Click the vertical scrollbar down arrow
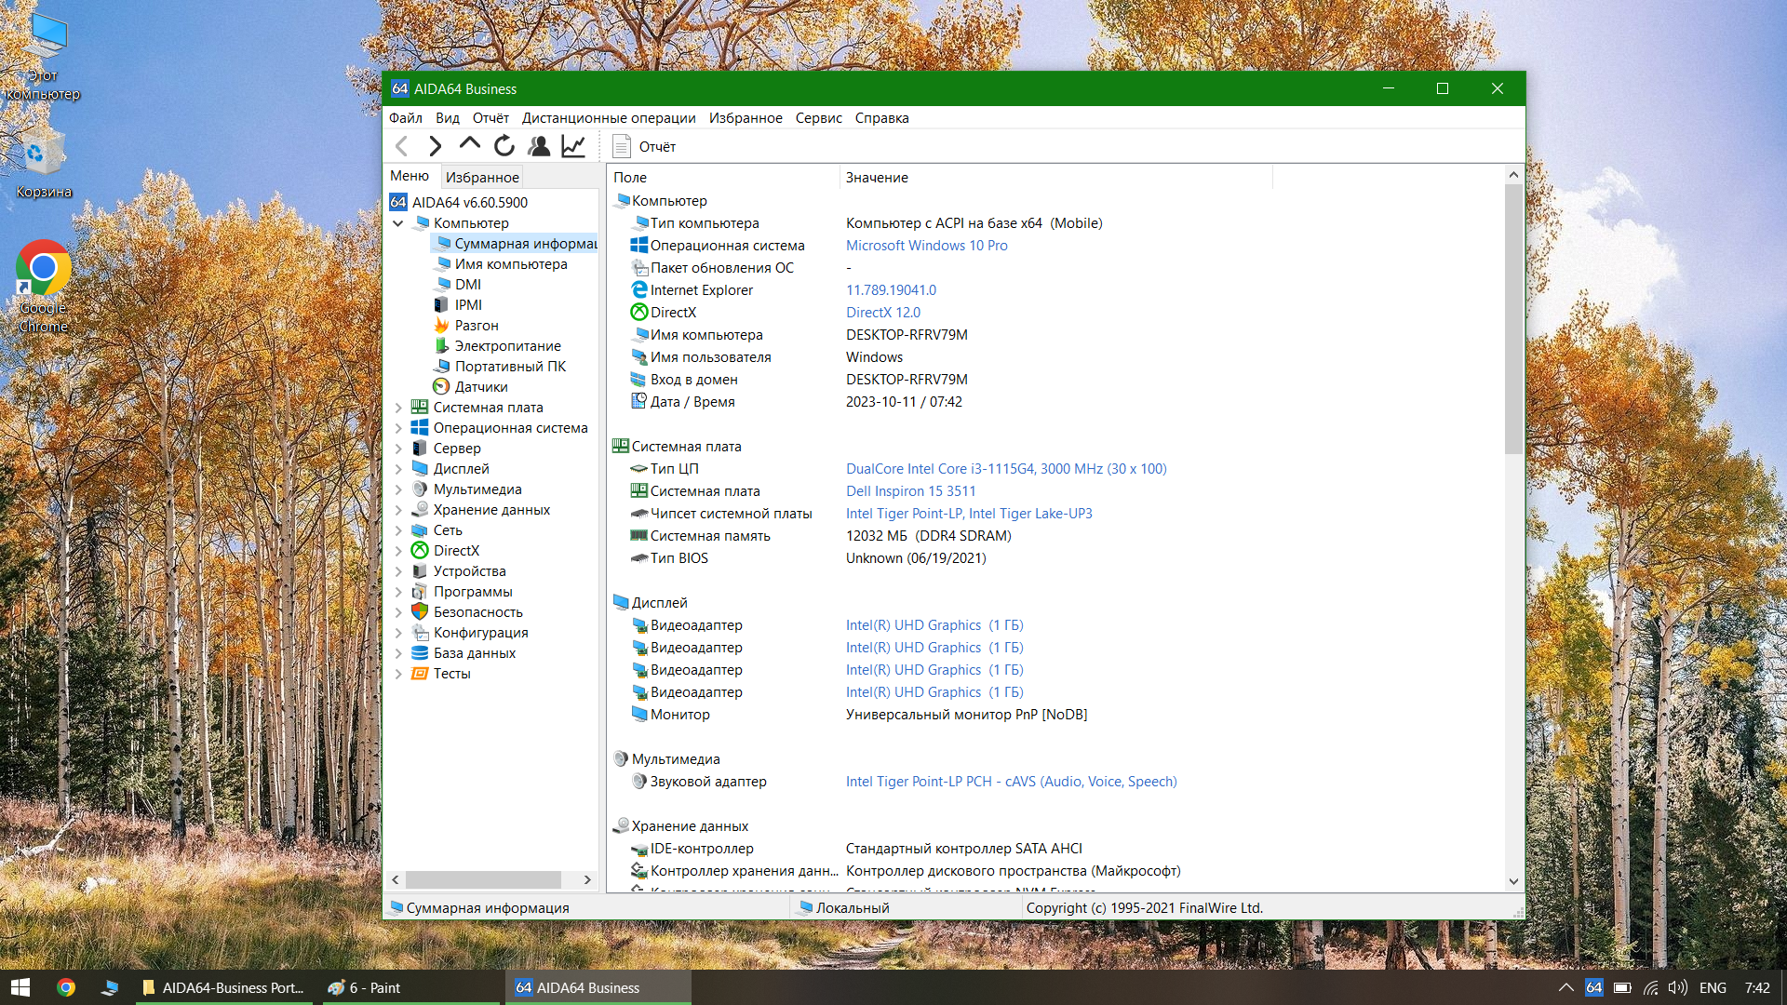The image size is (1787, 1005). pos(1513,881)
